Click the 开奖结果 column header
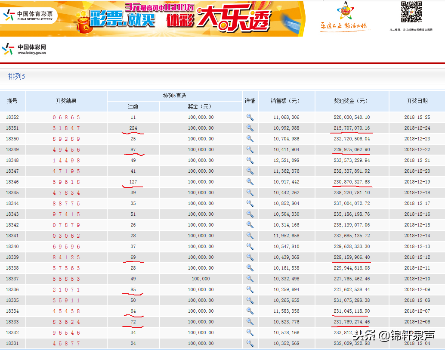 click(66, 101)
